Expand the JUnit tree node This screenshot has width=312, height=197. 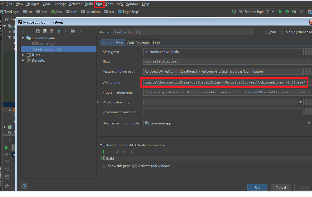(23, 55)
